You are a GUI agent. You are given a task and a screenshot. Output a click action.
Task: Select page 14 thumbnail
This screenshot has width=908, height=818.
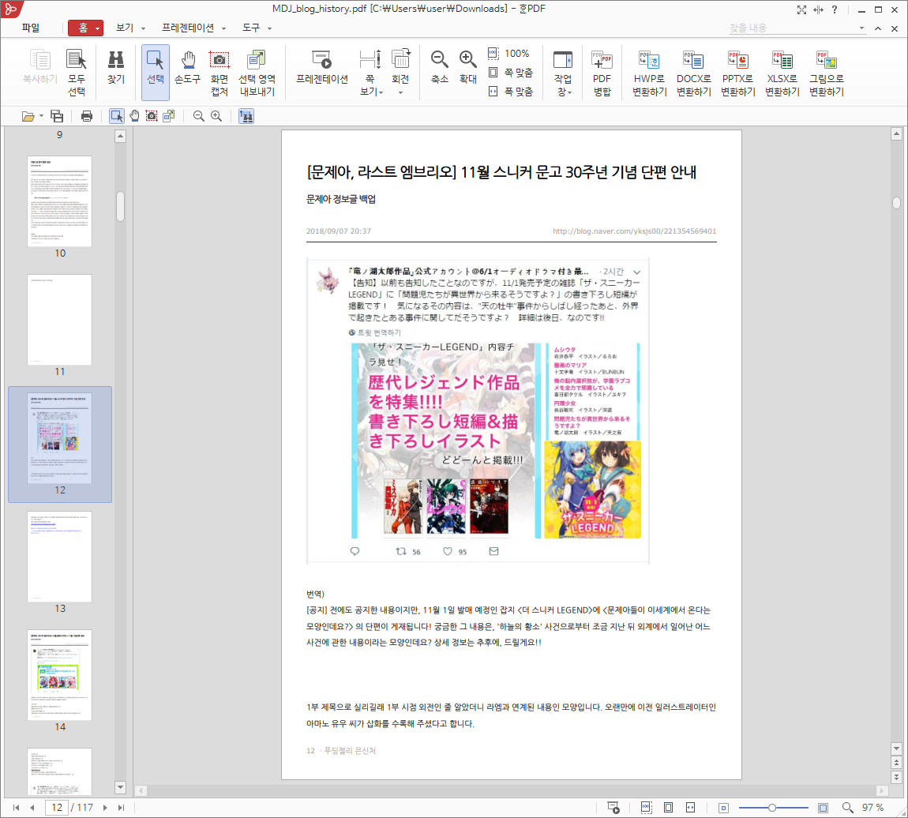[60, 675]
